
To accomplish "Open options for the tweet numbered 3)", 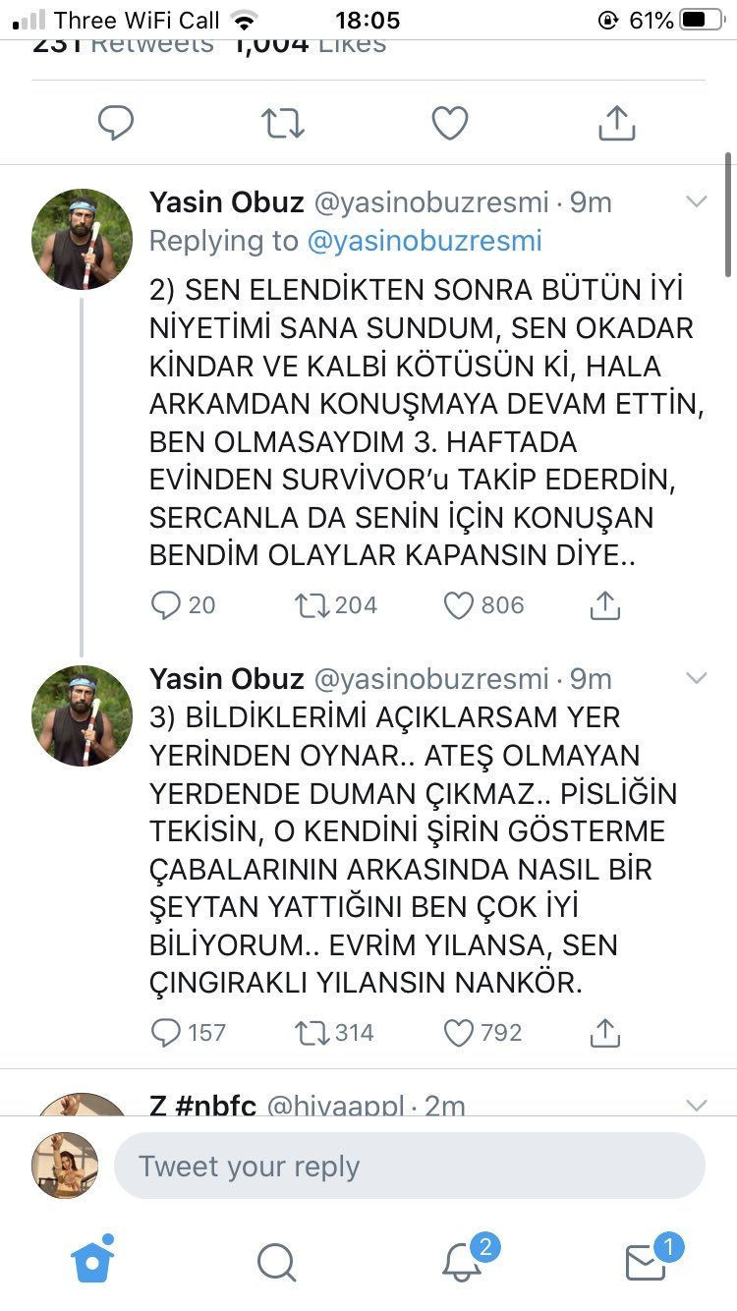I will [x=697, y=678].
